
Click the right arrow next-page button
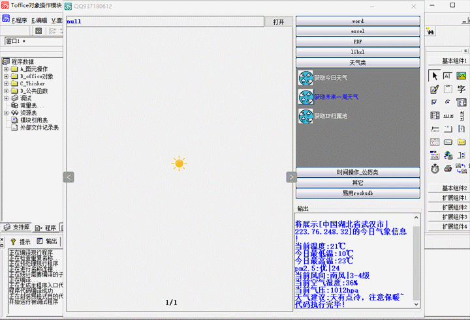291,177
